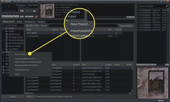Select playlist entry 2 Babe I'm
This screenshot has height=102, width=170.
(152, 12)
